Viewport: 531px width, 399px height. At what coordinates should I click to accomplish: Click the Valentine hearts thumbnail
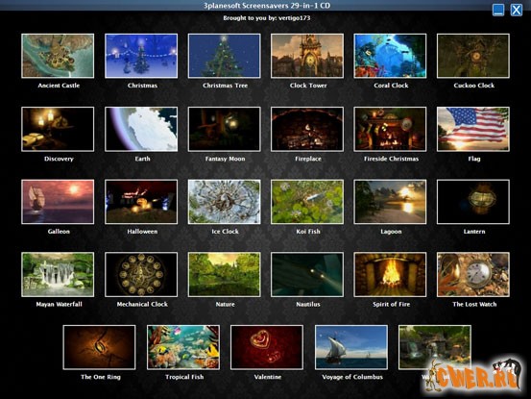coord(267,347)
